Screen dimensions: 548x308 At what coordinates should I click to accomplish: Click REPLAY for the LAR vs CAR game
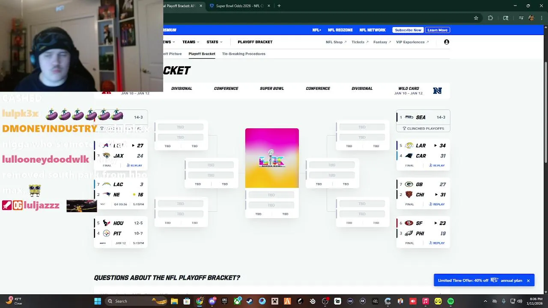click(437, 166)
